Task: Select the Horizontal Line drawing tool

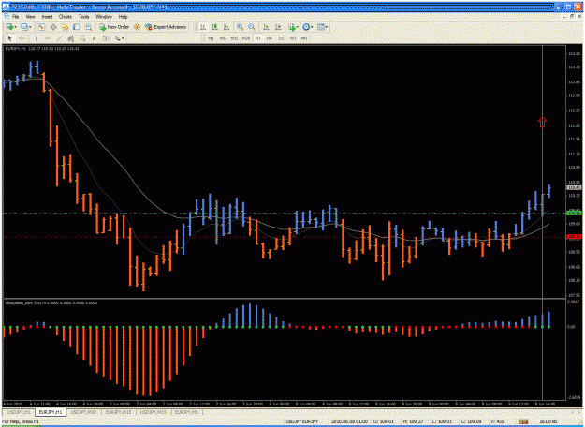Action: (x=48, y=38)
